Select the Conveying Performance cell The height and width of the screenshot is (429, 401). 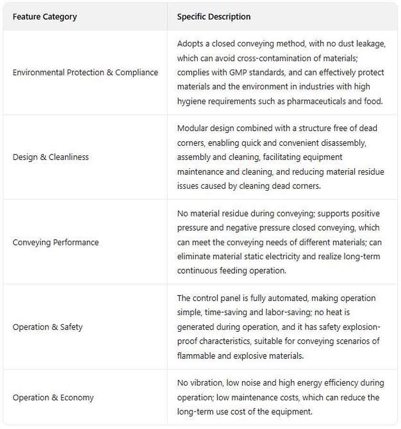click(x=56, y=242)
